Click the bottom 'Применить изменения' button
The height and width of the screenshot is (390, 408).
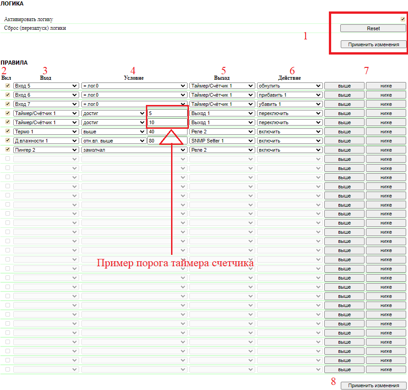pyautogui.click(x=373, y=385)
